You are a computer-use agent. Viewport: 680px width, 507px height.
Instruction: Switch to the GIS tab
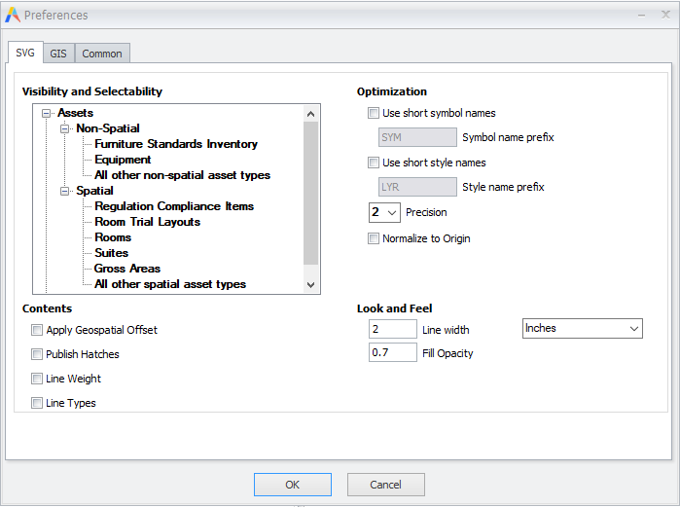58,54
